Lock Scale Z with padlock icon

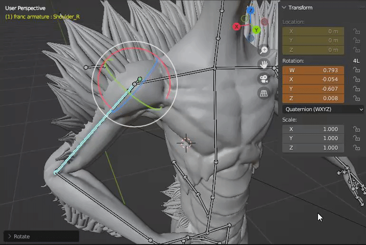pyautogui.click(x=356, y=148)
